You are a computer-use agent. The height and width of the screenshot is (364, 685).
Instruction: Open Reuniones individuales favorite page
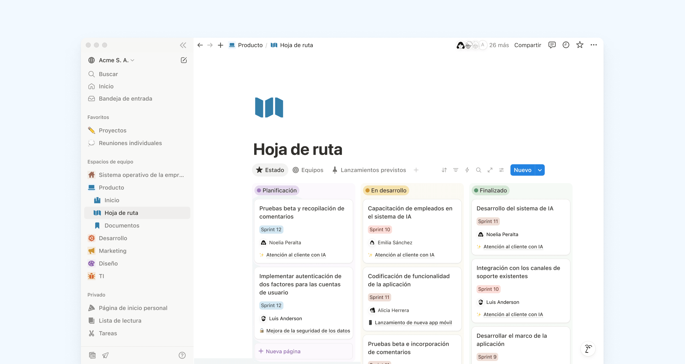[137, 143]
